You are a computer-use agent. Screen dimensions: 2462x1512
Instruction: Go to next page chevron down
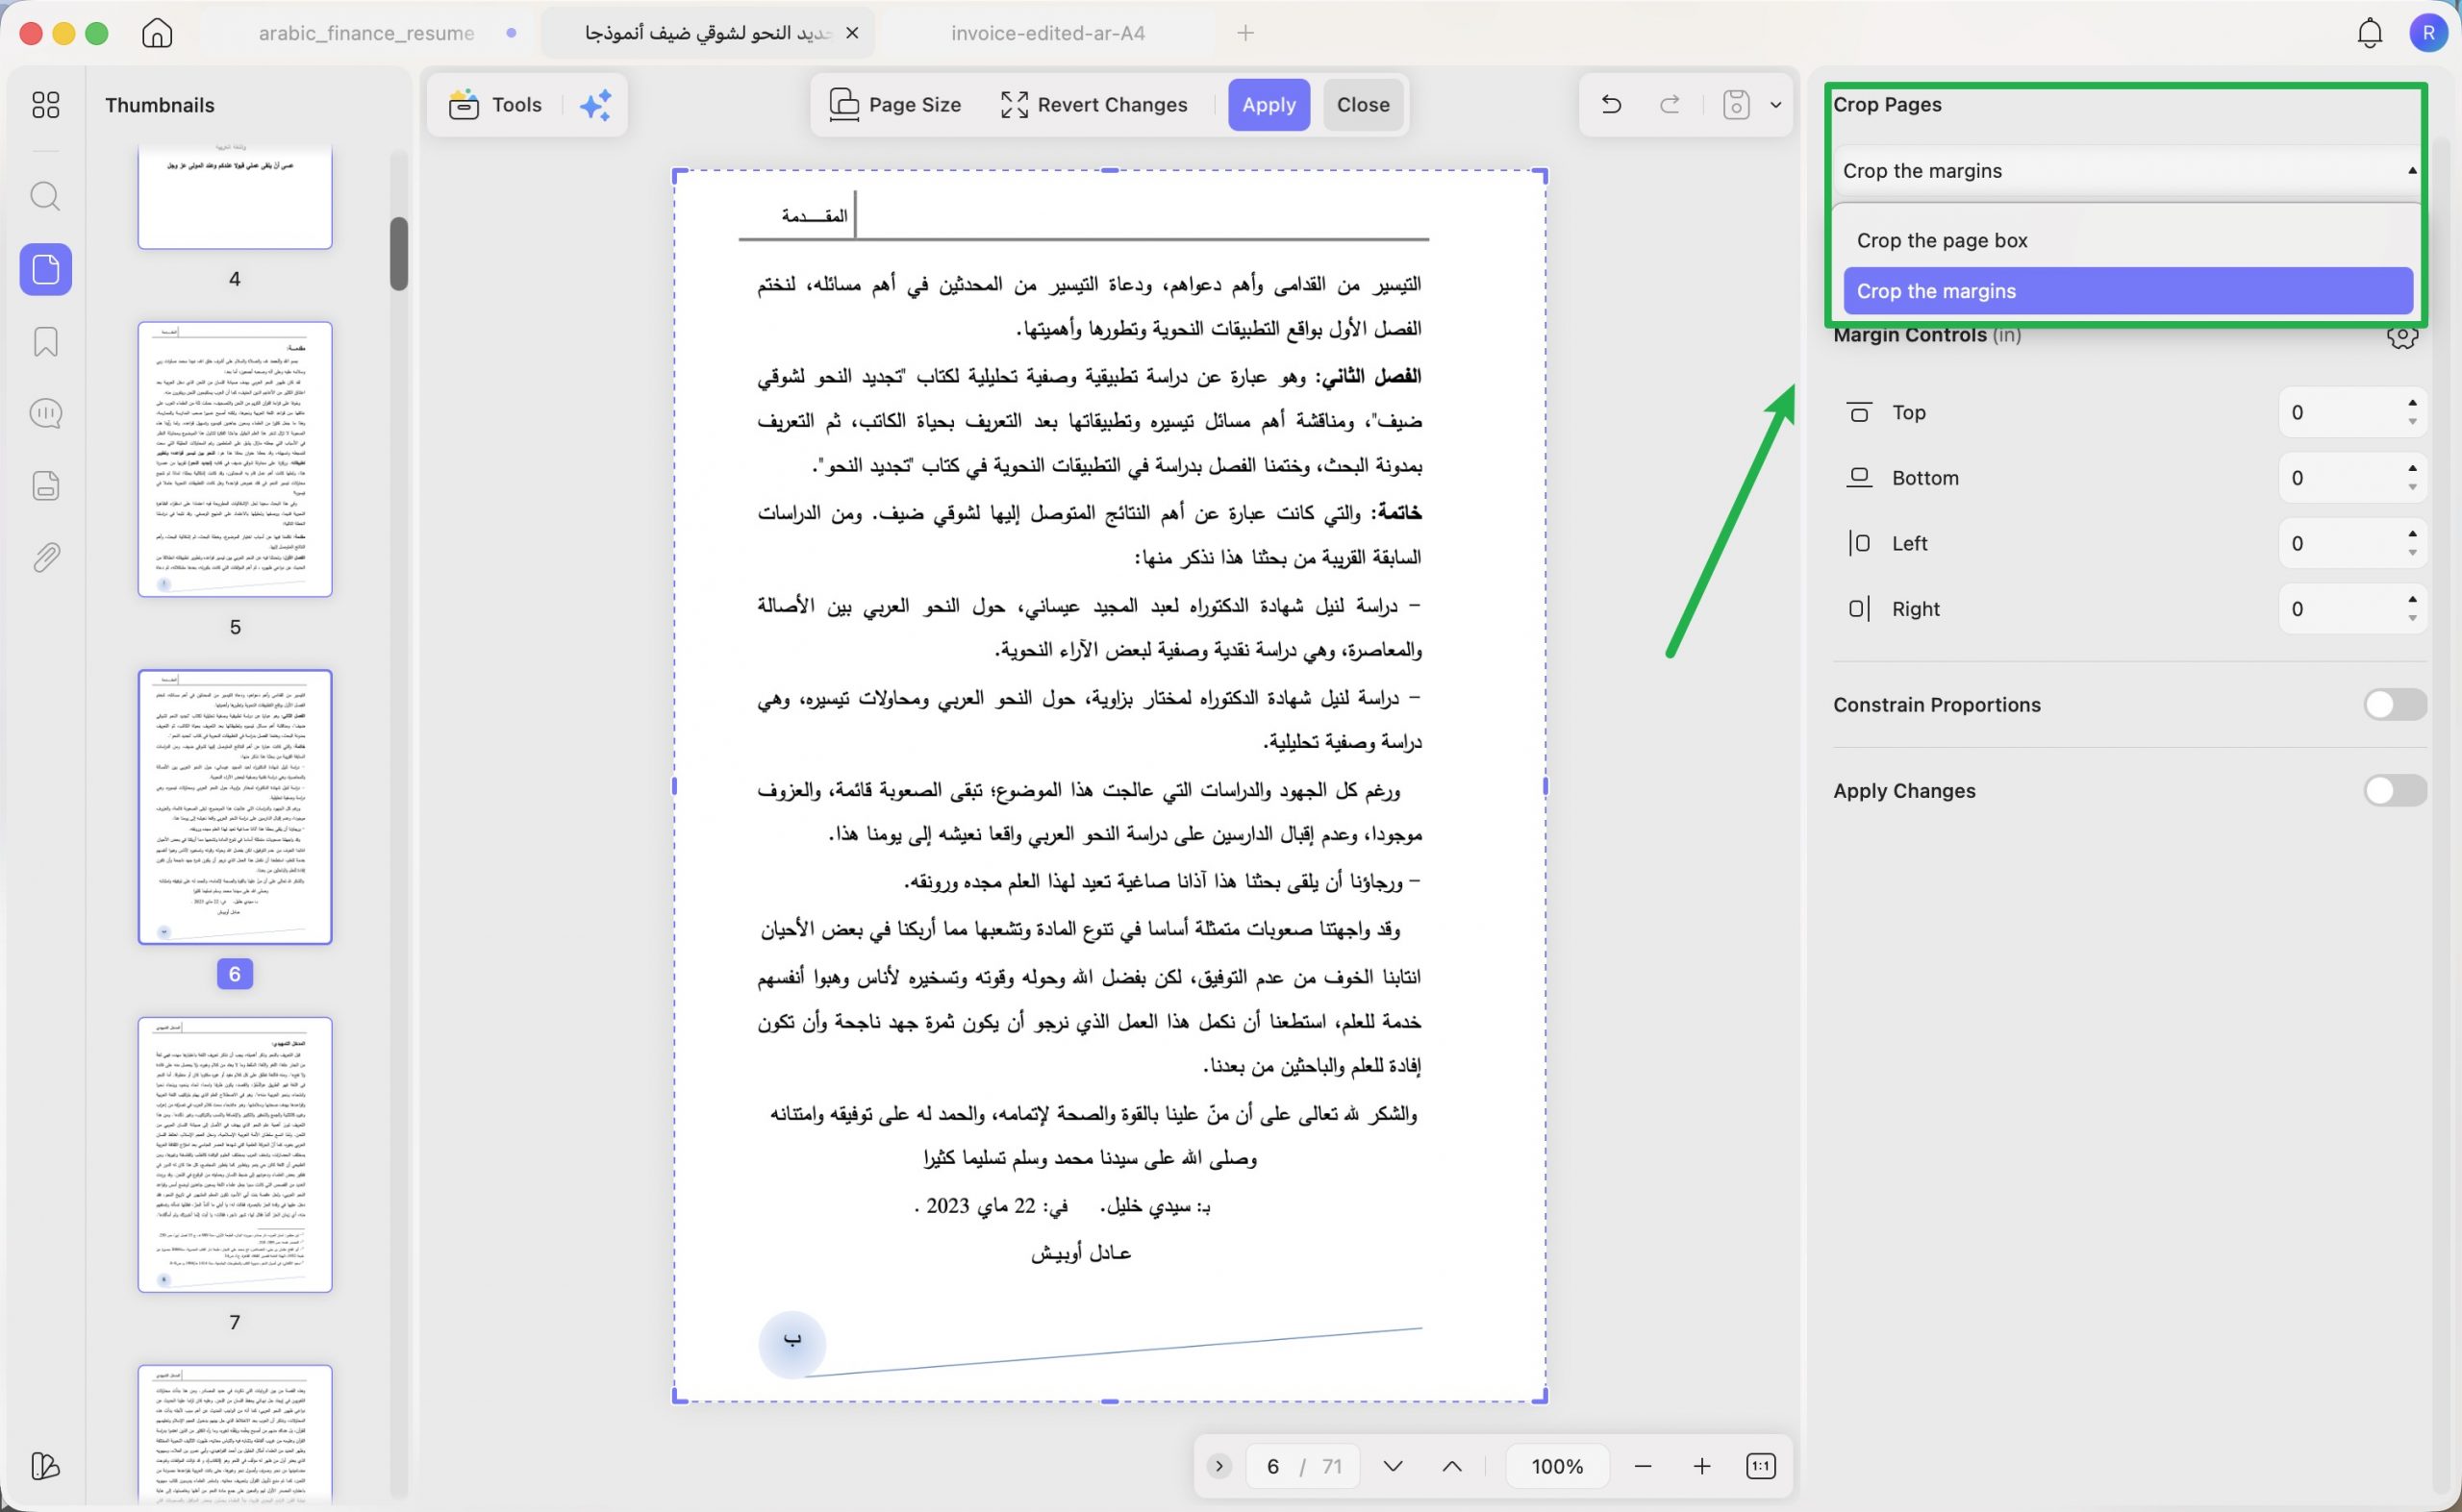1393,1467
